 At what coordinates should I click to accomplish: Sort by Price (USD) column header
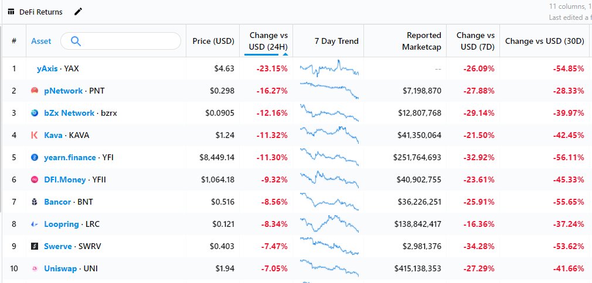pos(213,41)
